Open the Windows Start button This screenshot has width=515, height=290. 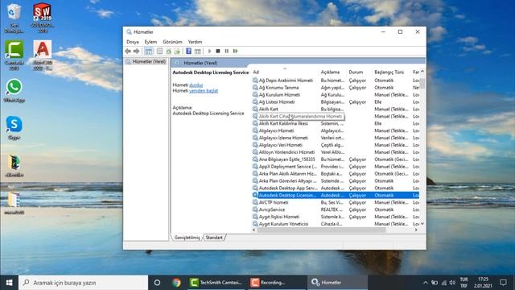pos(9,283)
